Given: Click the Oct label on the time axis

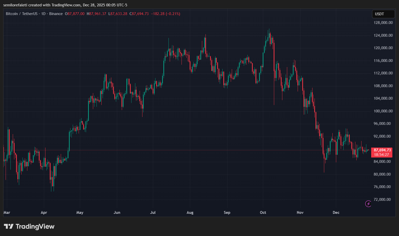Looking at the screenshot, I should click(x=263, y=212).
